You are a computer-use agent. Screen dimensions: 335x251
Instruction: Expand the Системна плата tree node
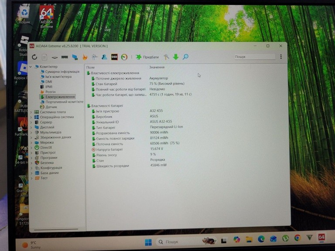tap(31, 112)
